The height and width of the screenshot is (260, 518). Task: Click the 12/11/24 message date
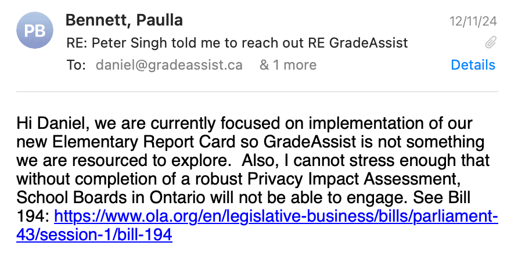pos(472,21)
